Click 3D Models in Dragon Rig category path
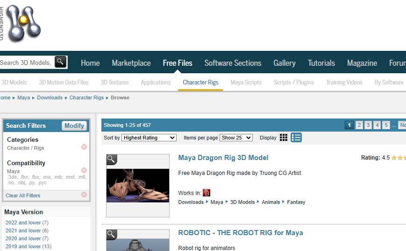Viewport: 406px width, 251px height. [242, 202]
